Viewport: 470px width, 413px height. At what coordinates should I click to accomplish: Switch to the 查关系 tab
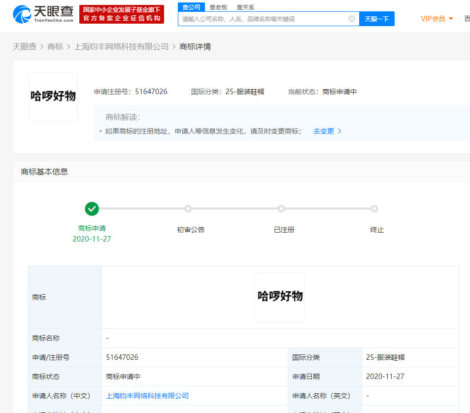point(245,7)
